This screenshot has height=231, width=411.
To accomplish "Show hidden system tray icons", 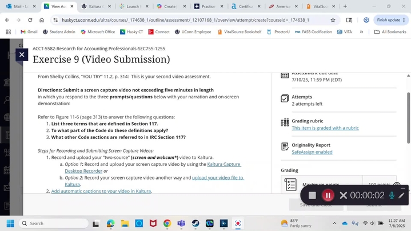I will click(334, 224).
